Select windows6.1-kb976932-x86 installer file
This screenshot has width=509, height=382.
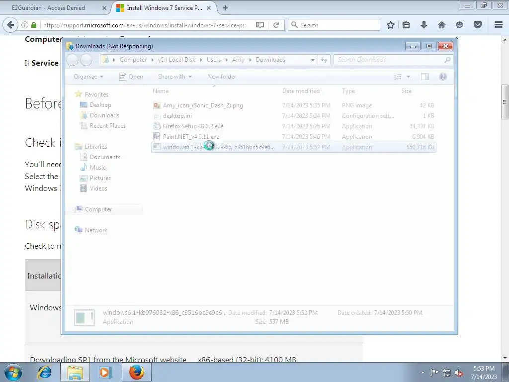coord(293,147)
